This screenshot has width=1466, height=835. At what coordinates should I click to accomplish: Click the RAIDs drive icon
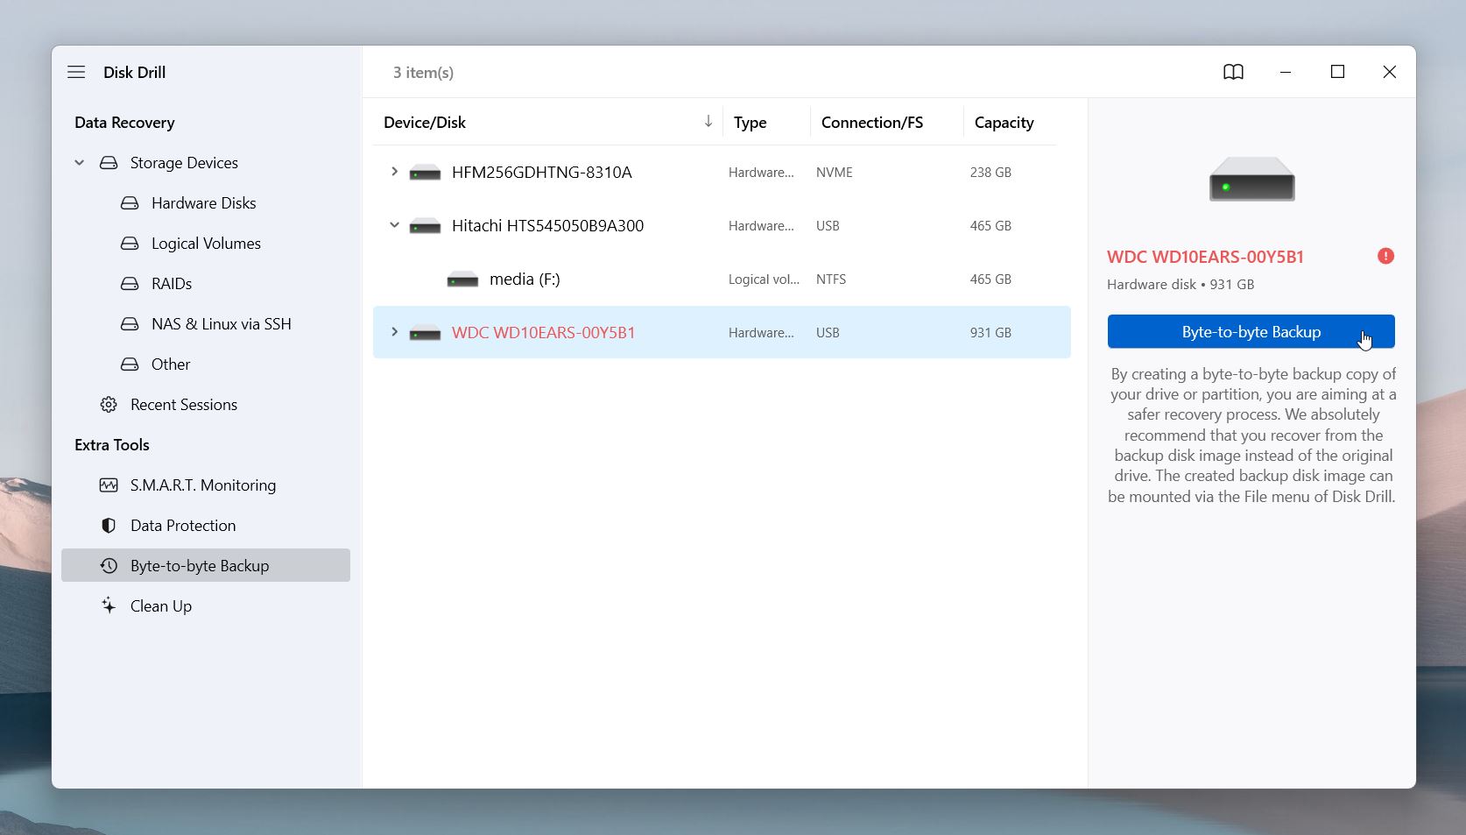point(130,284)
